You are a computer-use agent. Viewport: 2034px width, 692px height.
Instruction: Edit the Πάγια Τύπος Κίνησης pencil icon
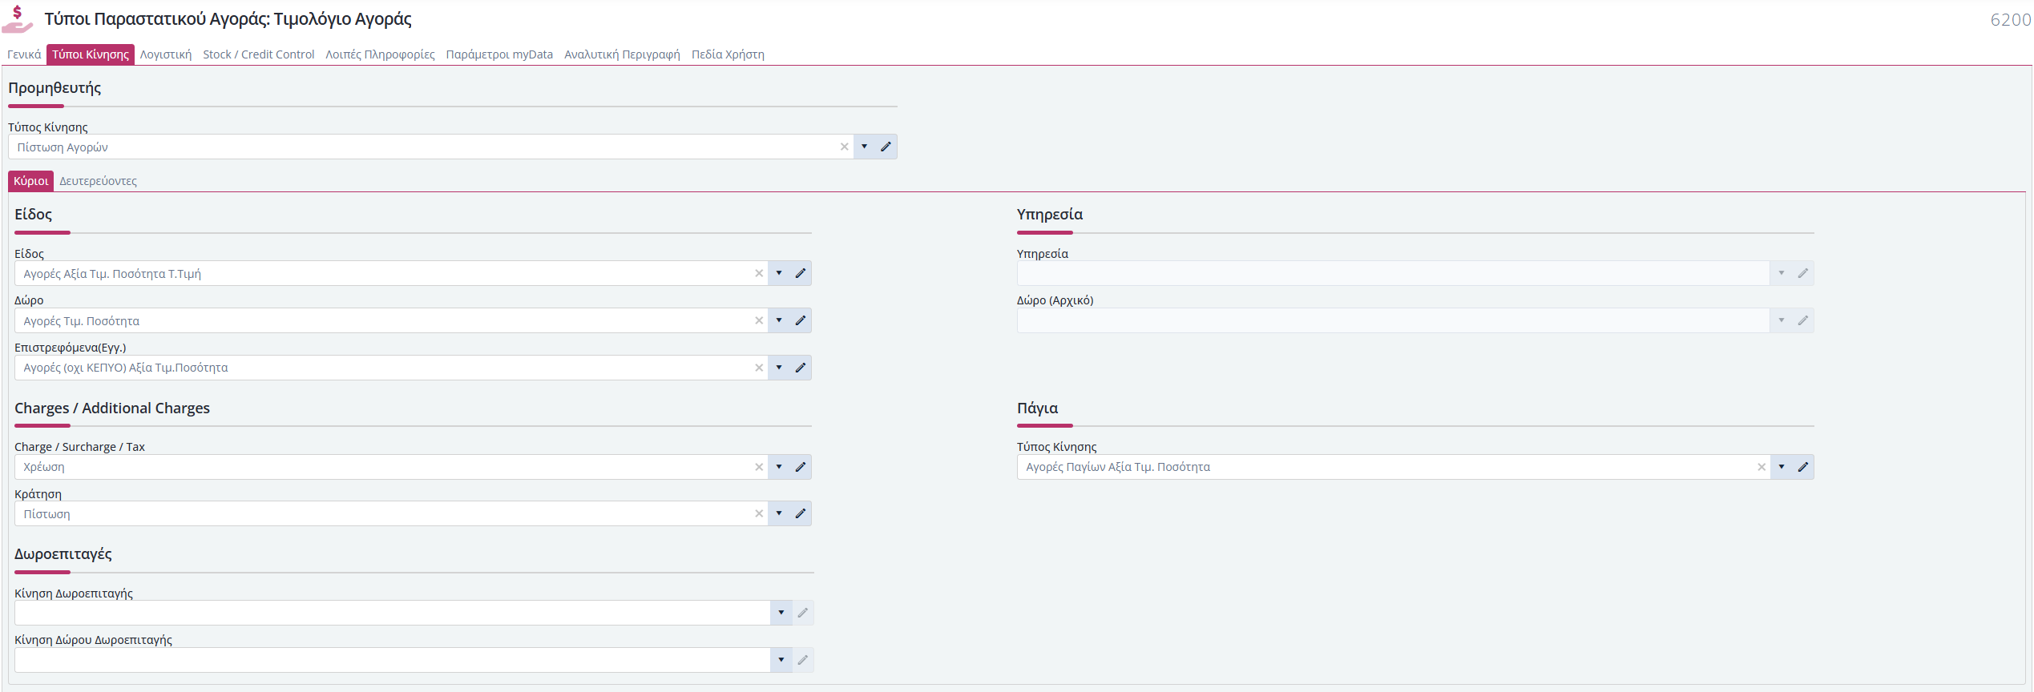point(1802,467)
